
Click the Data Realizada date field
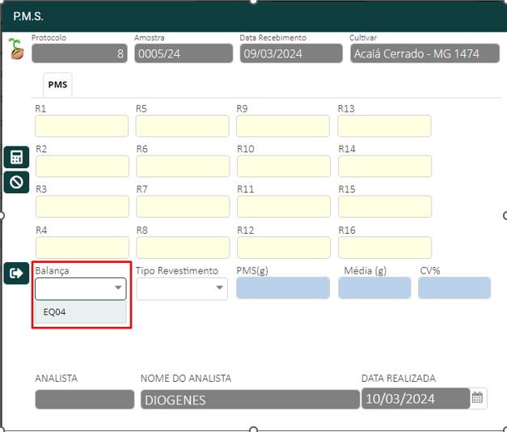414,399
